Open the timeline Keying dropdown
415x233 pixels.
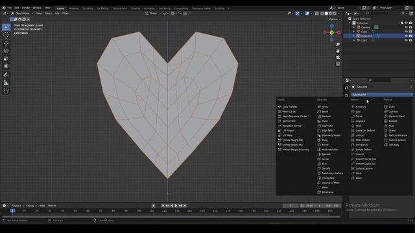31,206
